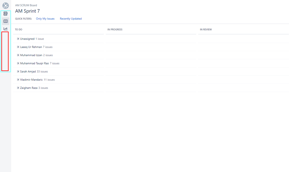Expand Zaigham Raza's swimlane
This screenshot has width=289, height=172.
18,88
